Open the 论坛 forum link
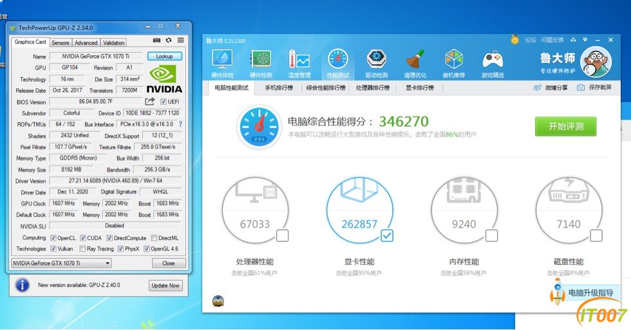This screenshot has width=631, height=330. click(531, 40)
